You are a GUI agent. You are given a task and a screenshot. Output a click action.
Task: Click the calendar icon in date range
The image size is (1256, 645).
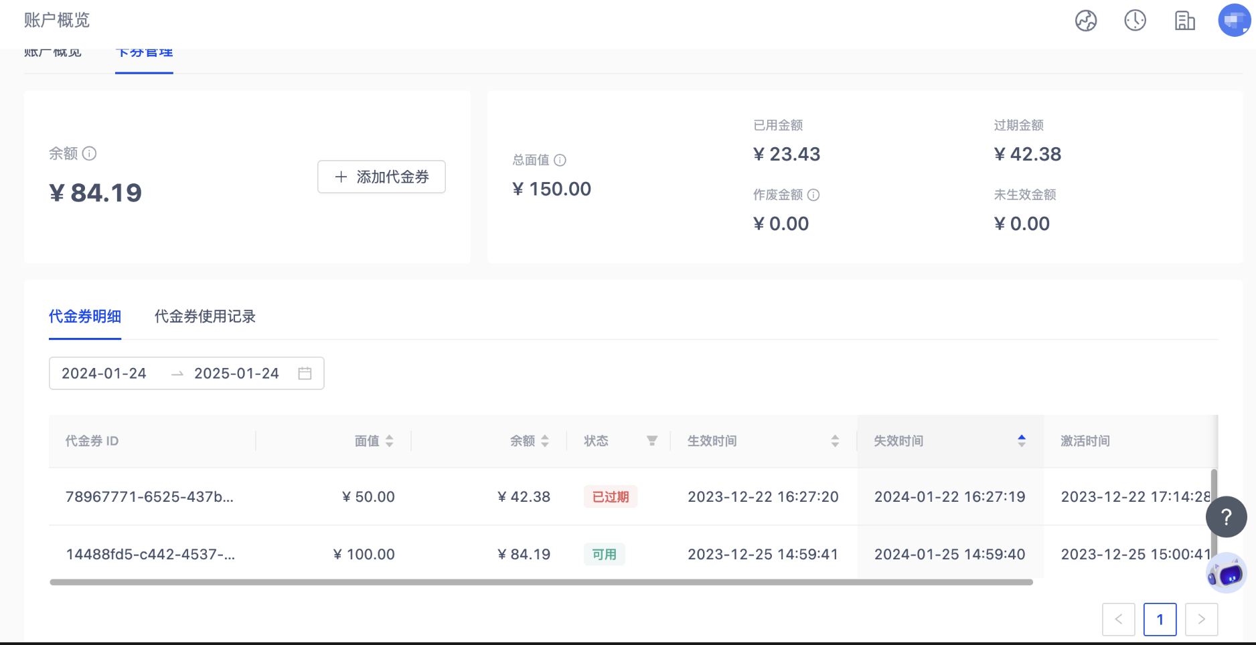tap(305, 373)
